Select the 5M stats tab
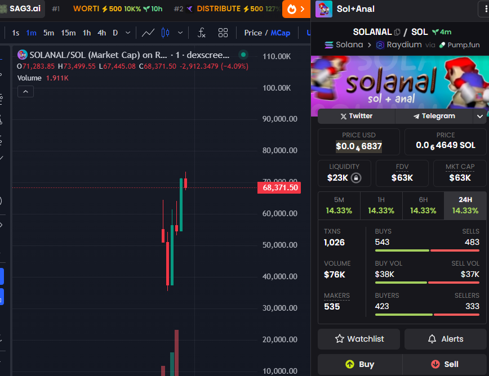This screenshot has width=489, height=376. click(x=339, y=205)
